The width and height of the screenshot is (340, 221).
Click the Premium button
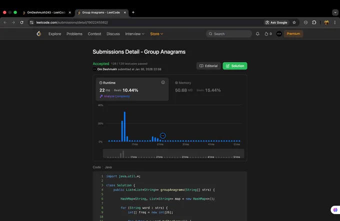point(293,33)
